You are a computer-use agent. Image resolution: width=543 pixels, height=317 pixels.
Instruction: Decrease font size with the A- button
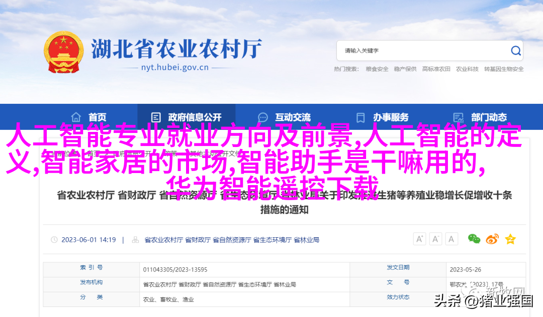[435, 239]
